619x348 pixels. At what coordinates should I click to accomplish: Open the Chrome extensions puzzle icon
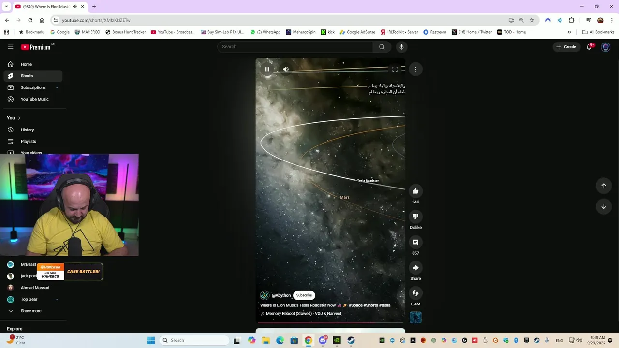(572, 20)
